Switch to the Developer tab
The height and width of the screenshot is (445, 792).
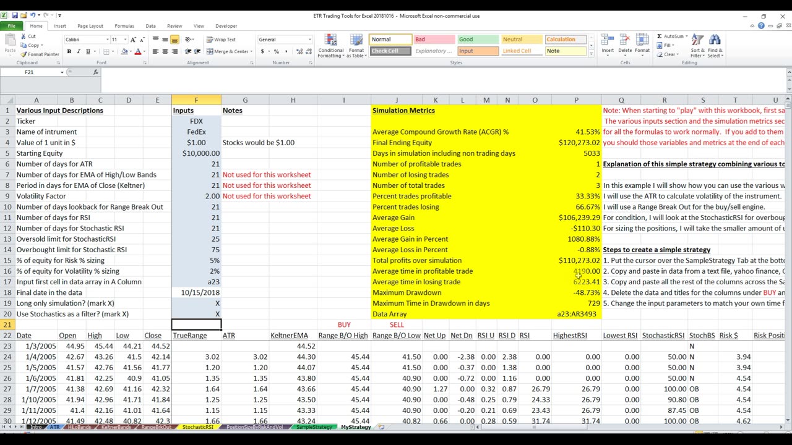(x=226, y=26)
